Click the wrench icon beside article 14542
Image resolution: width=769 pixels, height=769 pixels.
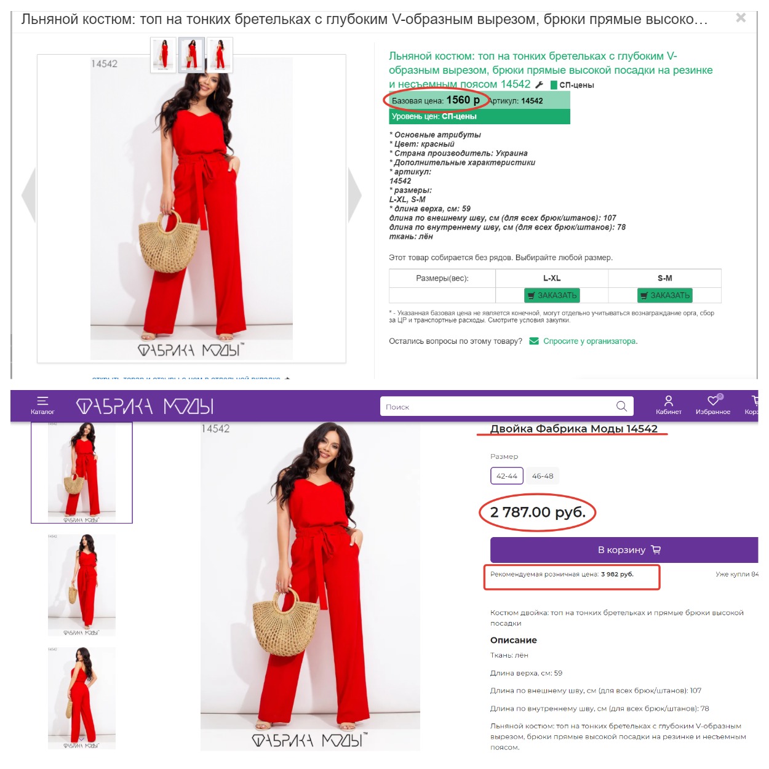coord(539,85)
